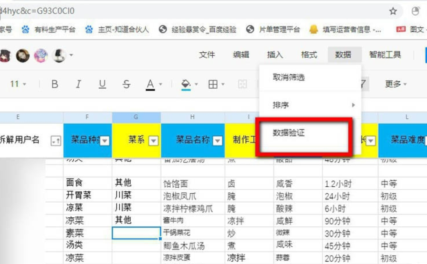
Task: Select the 素菜 cell
Action: (x=87, y=233)
